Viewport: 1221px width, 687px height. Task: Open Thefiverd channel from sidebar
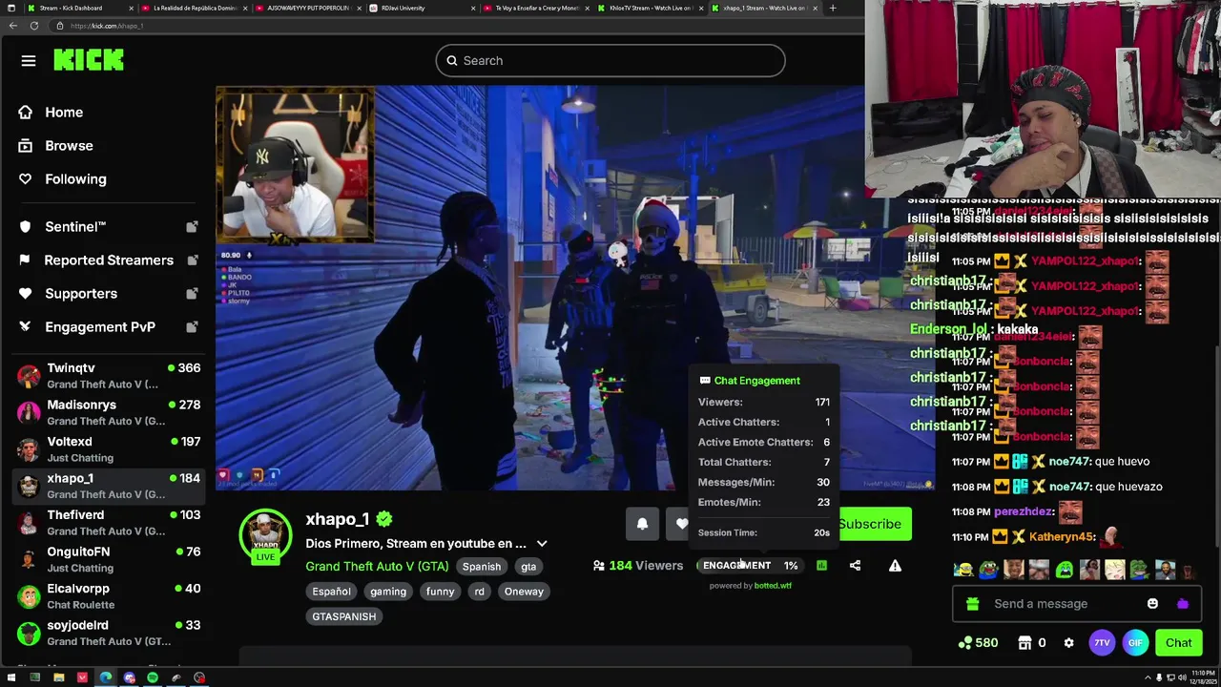(109, 523)
